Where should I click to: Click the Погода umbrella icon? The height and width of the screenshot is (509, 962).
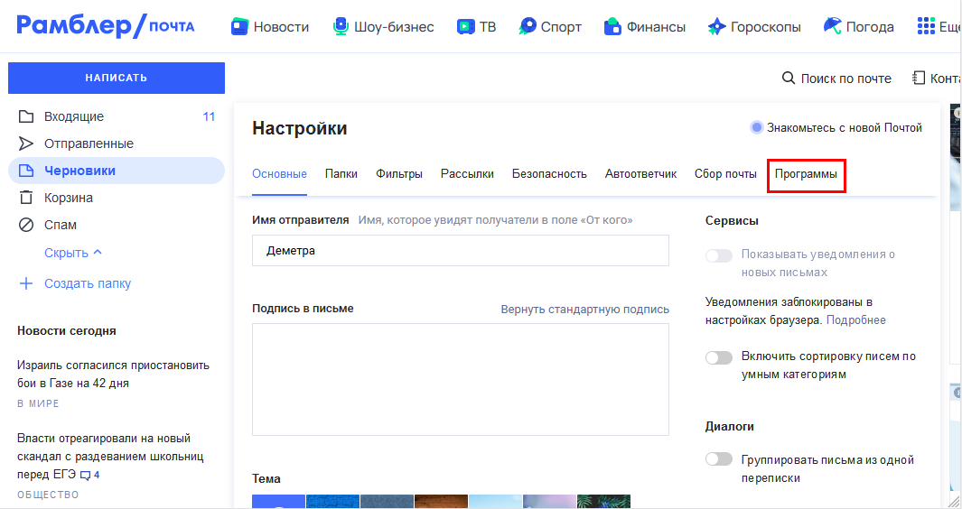point(833,26)
